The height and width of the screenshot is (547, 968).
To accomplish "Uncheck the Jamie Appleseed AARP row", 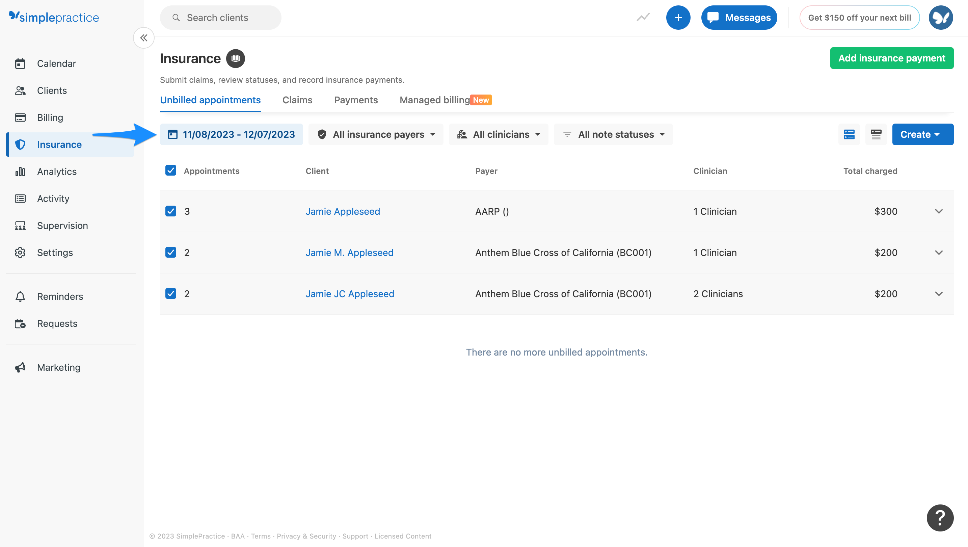I will (x=170, y=211).
